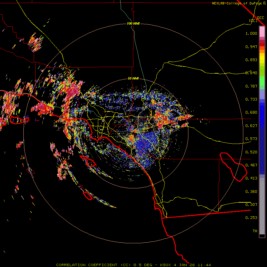Screen dimensions: 267x267
Task: Click the 0.307 color scale value
Action: (251, 204)
